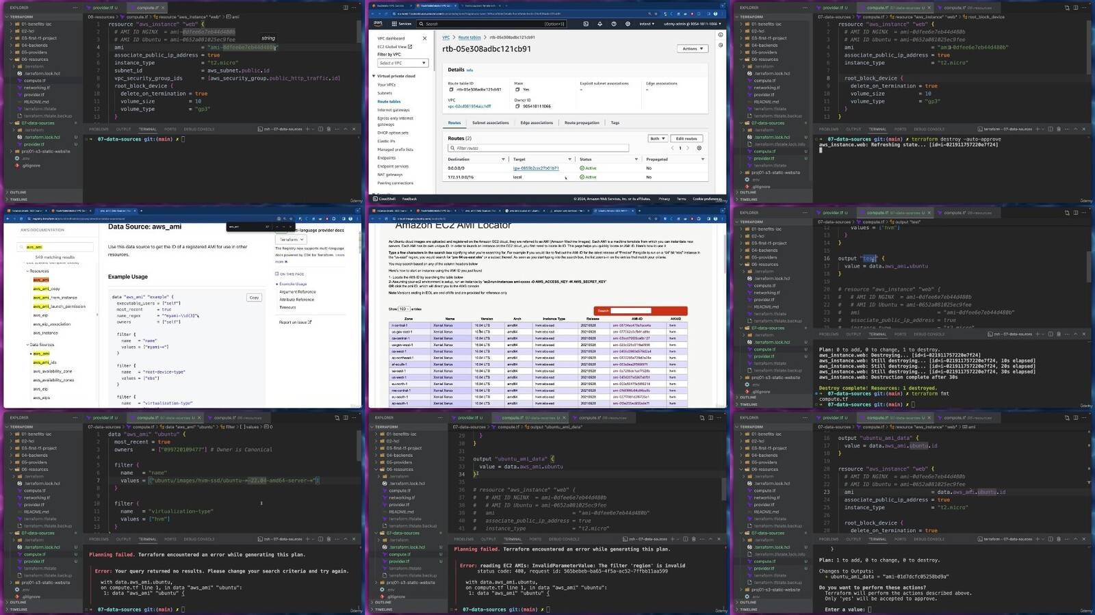Click Copy on the aws_ami example code
Screen dimensions: 1095x615
pyautogui.click(x=254, y=298)
